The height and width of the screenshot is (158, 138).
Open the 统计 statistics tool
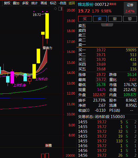pyautogui.click(x=35, y=3)
